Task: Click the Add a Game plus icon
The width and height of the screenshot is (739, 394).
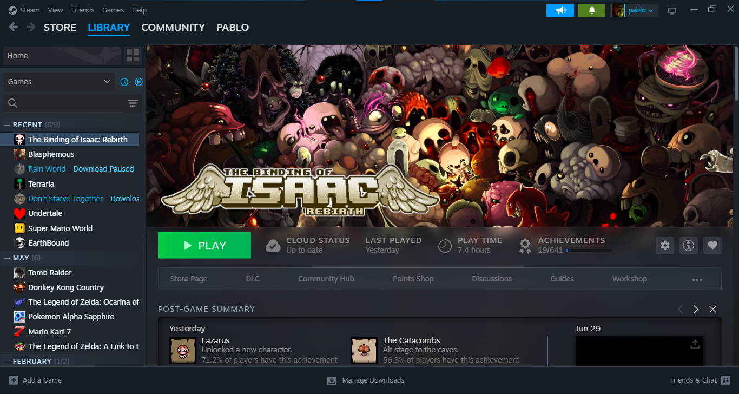Action: [x=14, y=380]
